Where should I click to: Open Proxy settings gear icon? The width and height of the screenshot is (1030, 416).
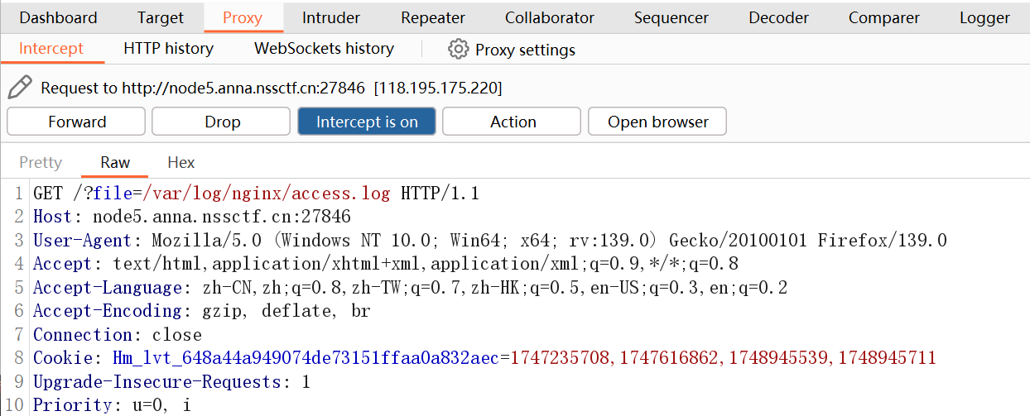point(458,50)
